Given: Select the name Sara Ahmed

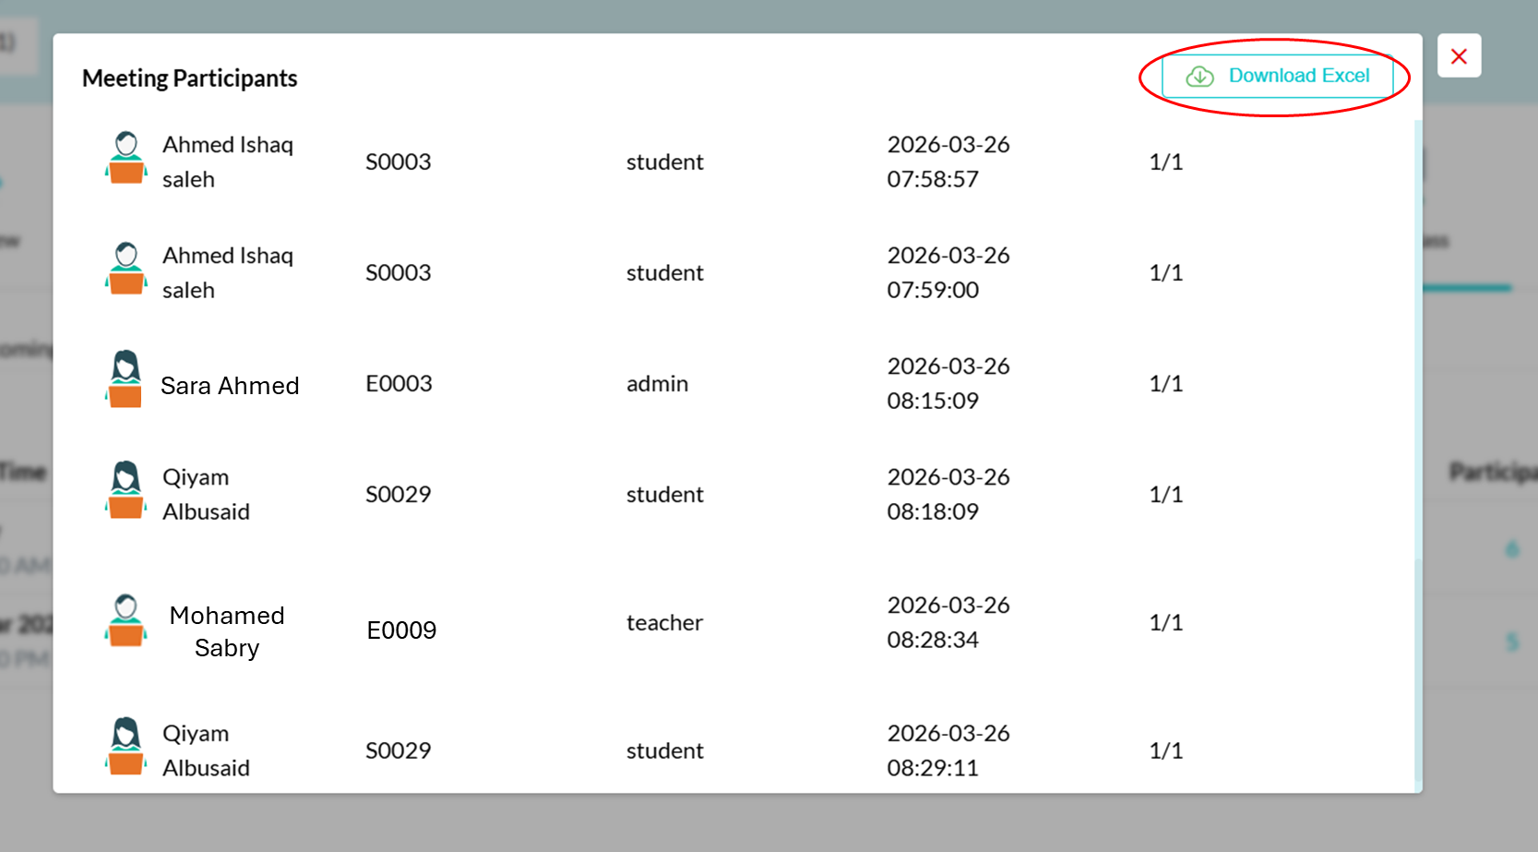Looking at the screenshot, I should (230, 385).
